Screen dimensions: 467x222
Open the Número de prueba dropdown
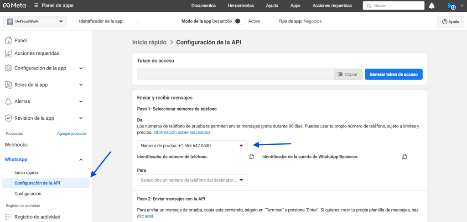[192, 146]
